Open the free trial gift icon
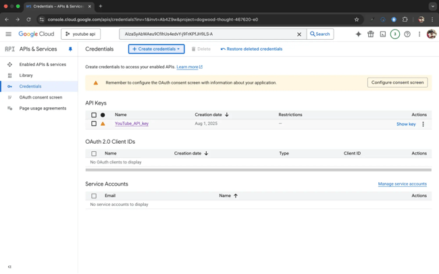Viewport: 439px width, 274px height. (x=370, y=34)
